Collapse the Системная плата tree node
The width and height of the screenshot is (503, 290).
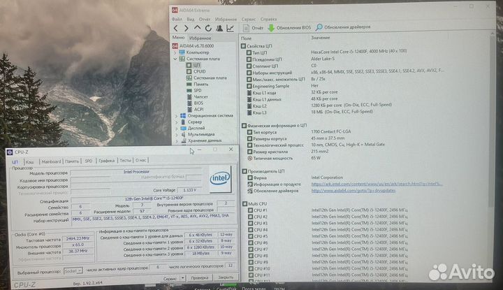click(x=175, y=59)
